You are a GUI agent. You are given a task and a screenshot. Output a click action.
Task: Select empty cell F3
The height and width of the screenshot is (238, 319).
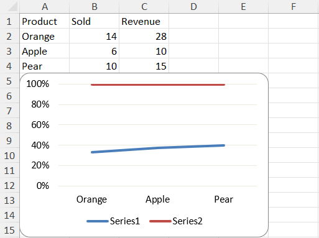click(294, 51)
